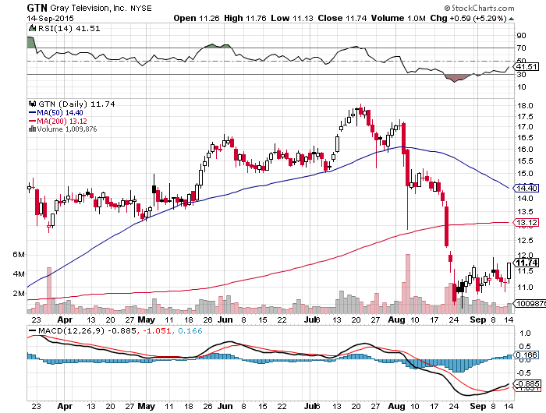Viewport: 546px width, 413px height.
Task: Click the MA(200) 13.12 legend entry
Action: pos(62,121)
